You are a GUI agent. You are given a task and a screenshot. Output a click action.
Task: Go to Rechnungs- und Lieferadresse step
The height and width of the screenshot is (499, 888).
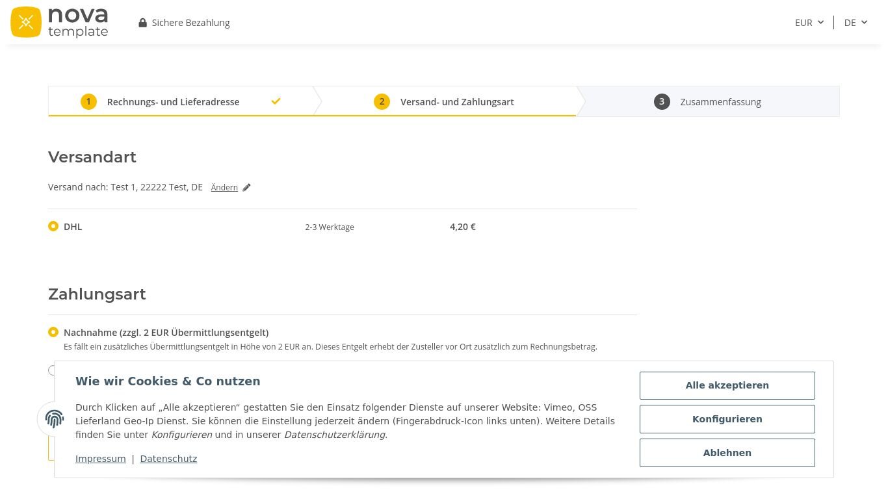point(173,102)
